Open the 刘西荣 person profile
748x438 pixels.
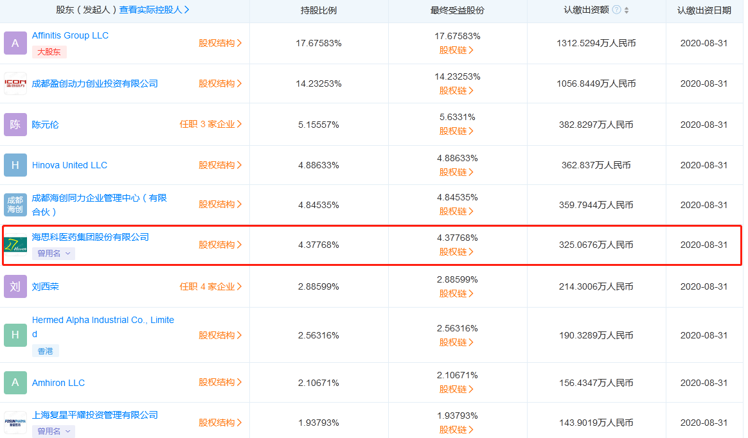click(x=46, y=287)
